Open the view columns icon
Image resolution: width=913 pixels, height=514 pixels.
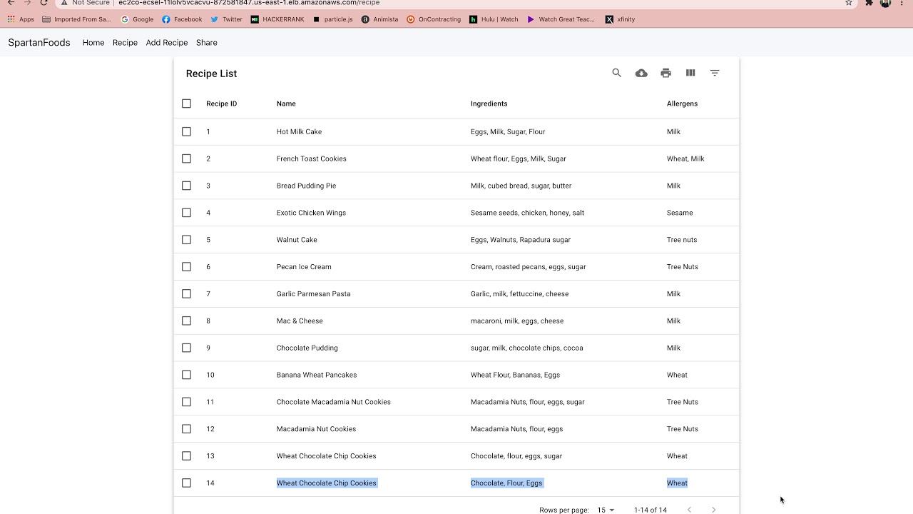[690, 73]
